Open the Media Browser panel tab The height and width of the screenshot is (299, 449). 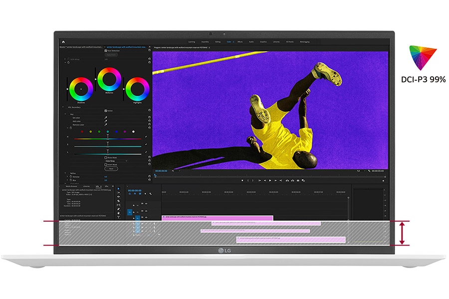point(71,186)
